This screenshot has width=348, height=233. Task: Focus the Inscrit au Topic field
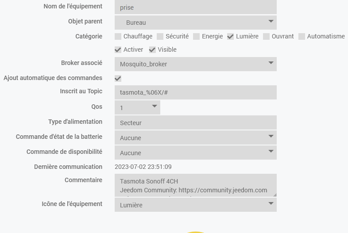coord(195,92)
